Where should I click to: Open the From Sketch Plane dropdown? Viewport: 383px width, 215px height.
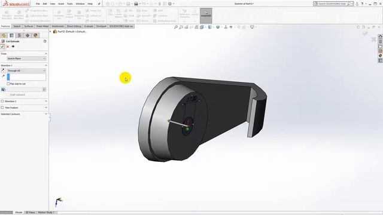pyautogui.click(x=26, y=59)
